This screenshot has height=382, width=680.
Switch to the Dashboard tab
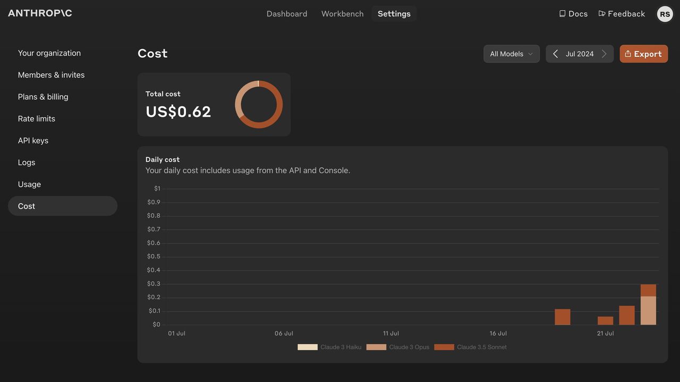pyautogui.click(x=287, y=14)
